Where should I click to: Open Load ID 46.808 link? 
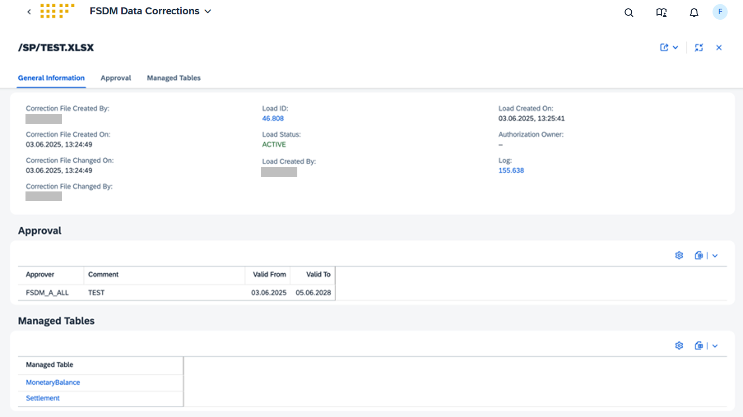click(x=273, y=118)
